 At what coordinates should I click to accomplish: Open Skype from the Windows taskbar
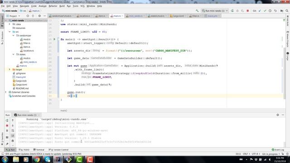(x=47, y=159)
